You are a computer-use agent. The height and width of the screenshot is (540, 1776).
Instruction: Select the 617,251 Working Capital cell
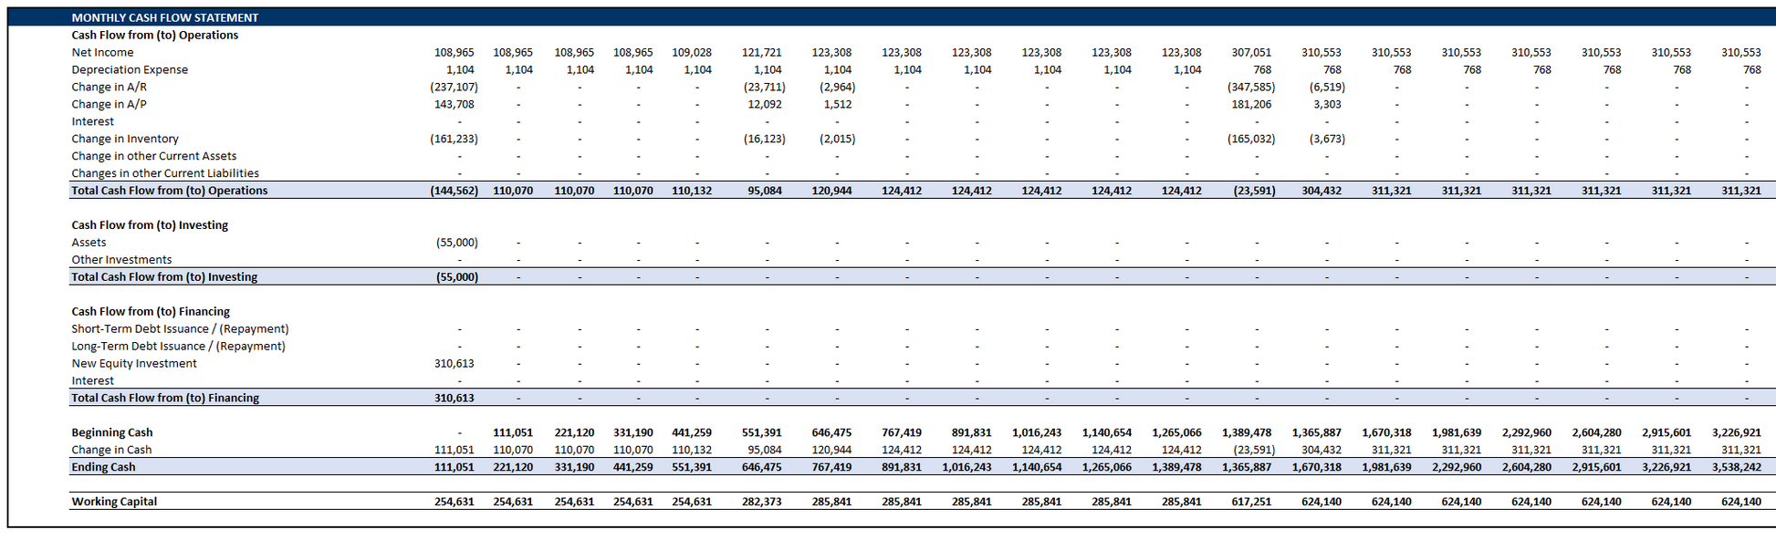tap(1251, 502)
